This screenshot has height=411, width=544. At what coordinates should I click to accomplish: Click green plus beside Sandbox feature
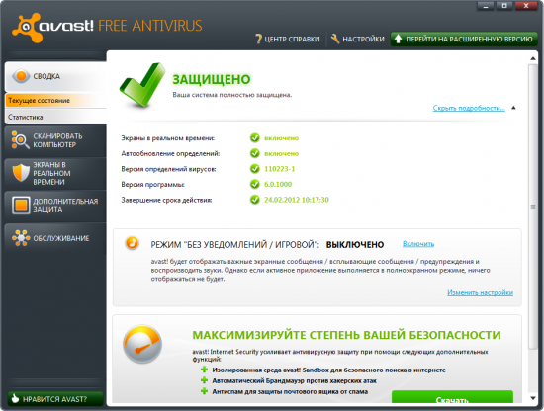204,370
